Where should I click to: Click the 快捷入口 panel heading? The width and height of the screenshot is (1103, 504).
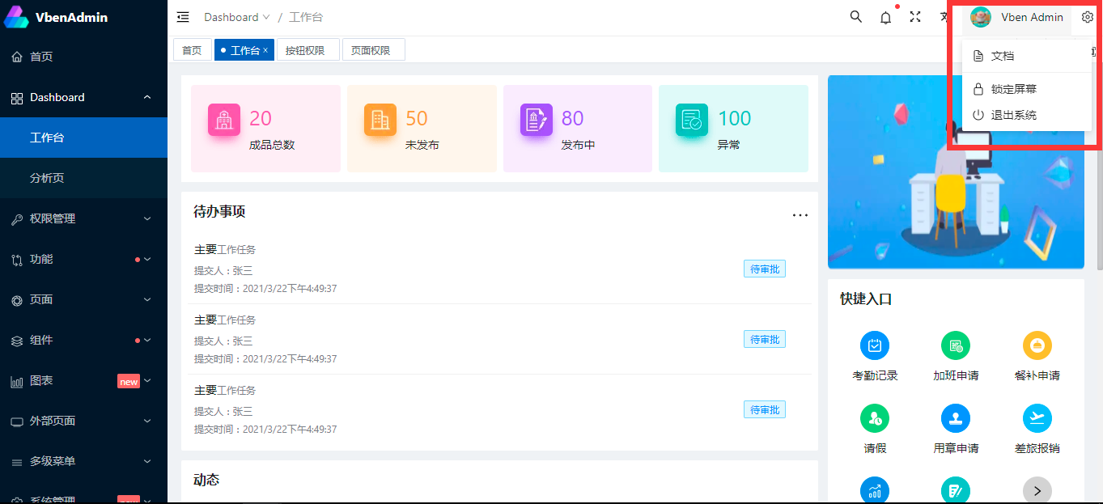[x=866, y=299]
